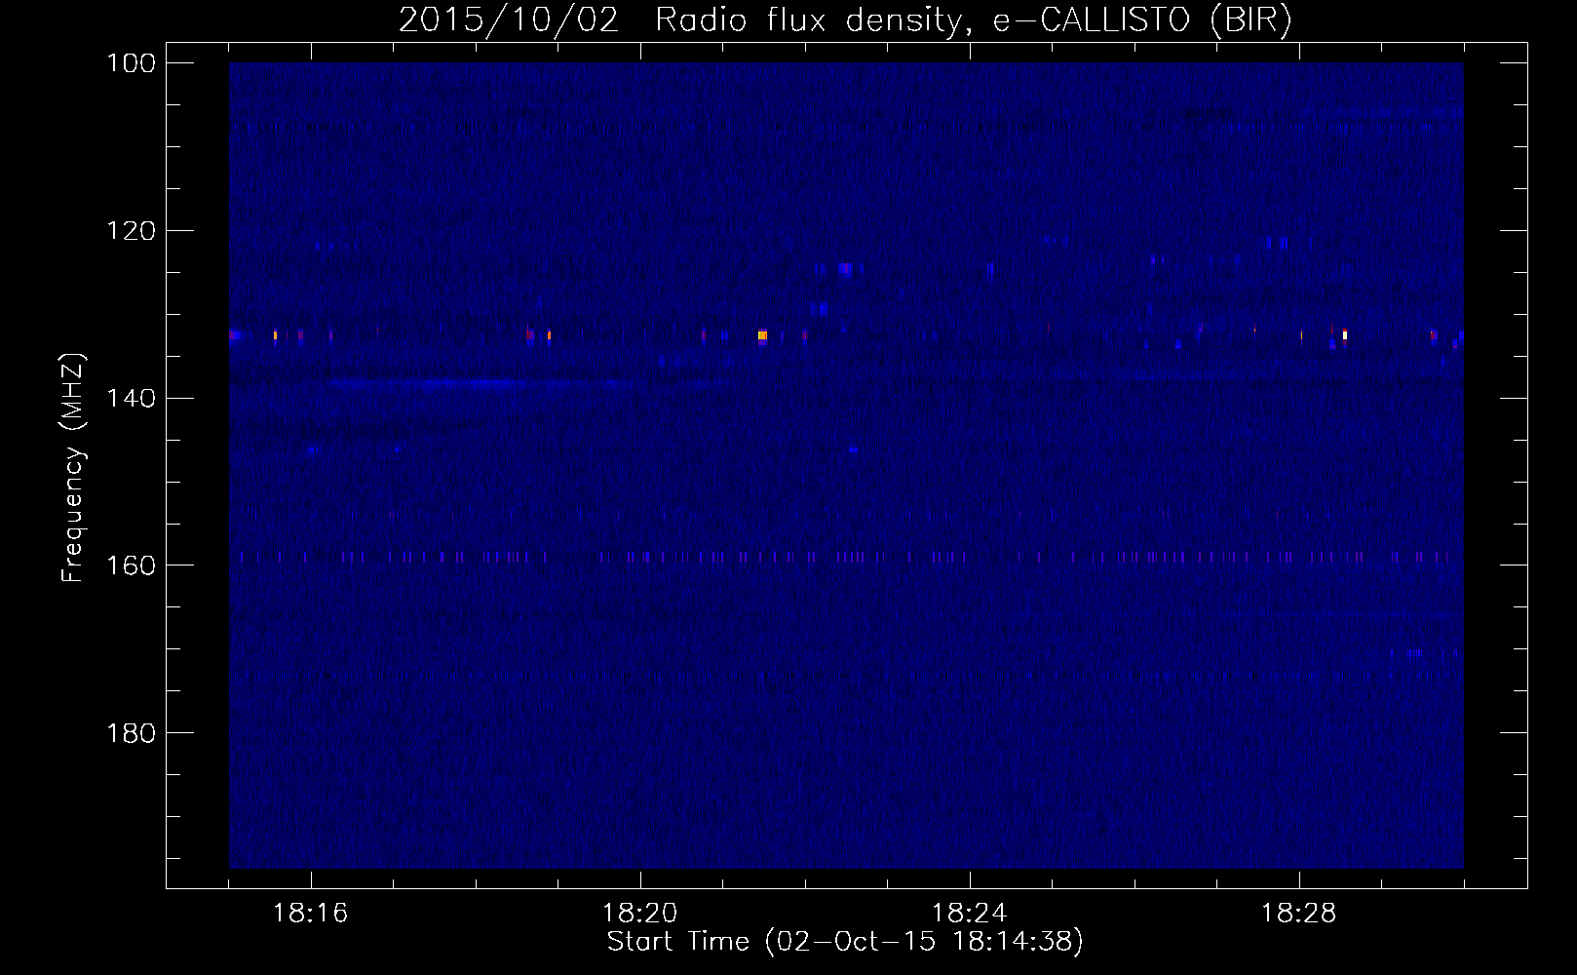Click the frequency tick label '180'
The image size is (1577, 975).
pos(134,733)
